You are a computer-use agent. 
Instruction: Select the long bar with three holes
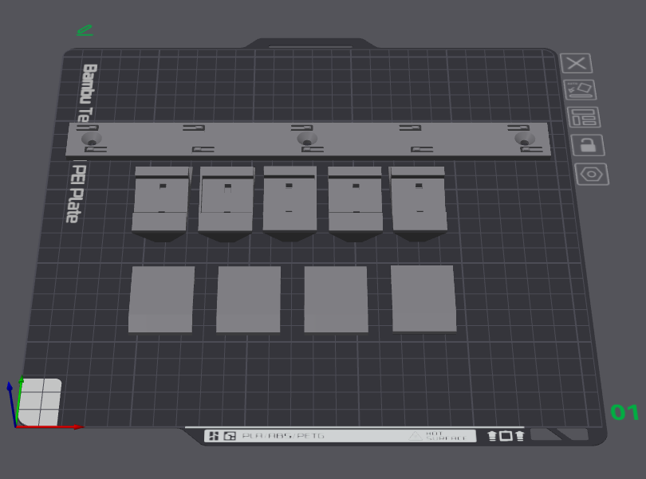tap(308, 139)
